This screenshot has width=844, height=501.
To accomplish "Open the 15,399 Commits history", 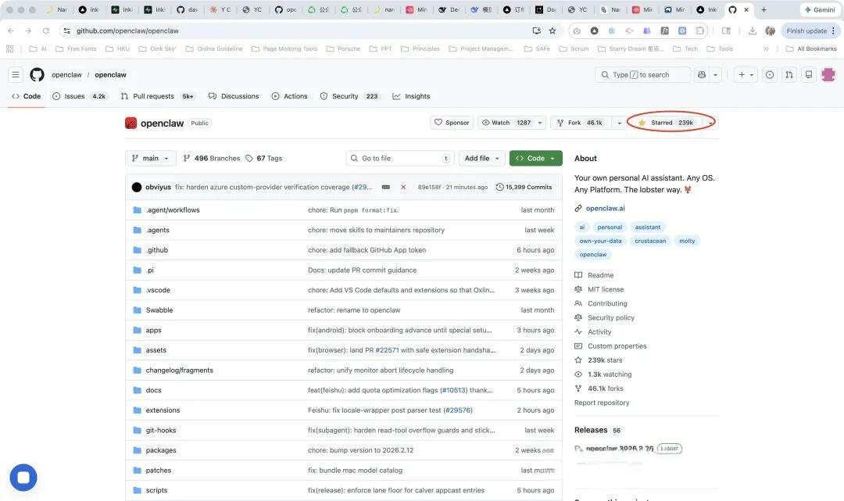I will click(524, 188).
